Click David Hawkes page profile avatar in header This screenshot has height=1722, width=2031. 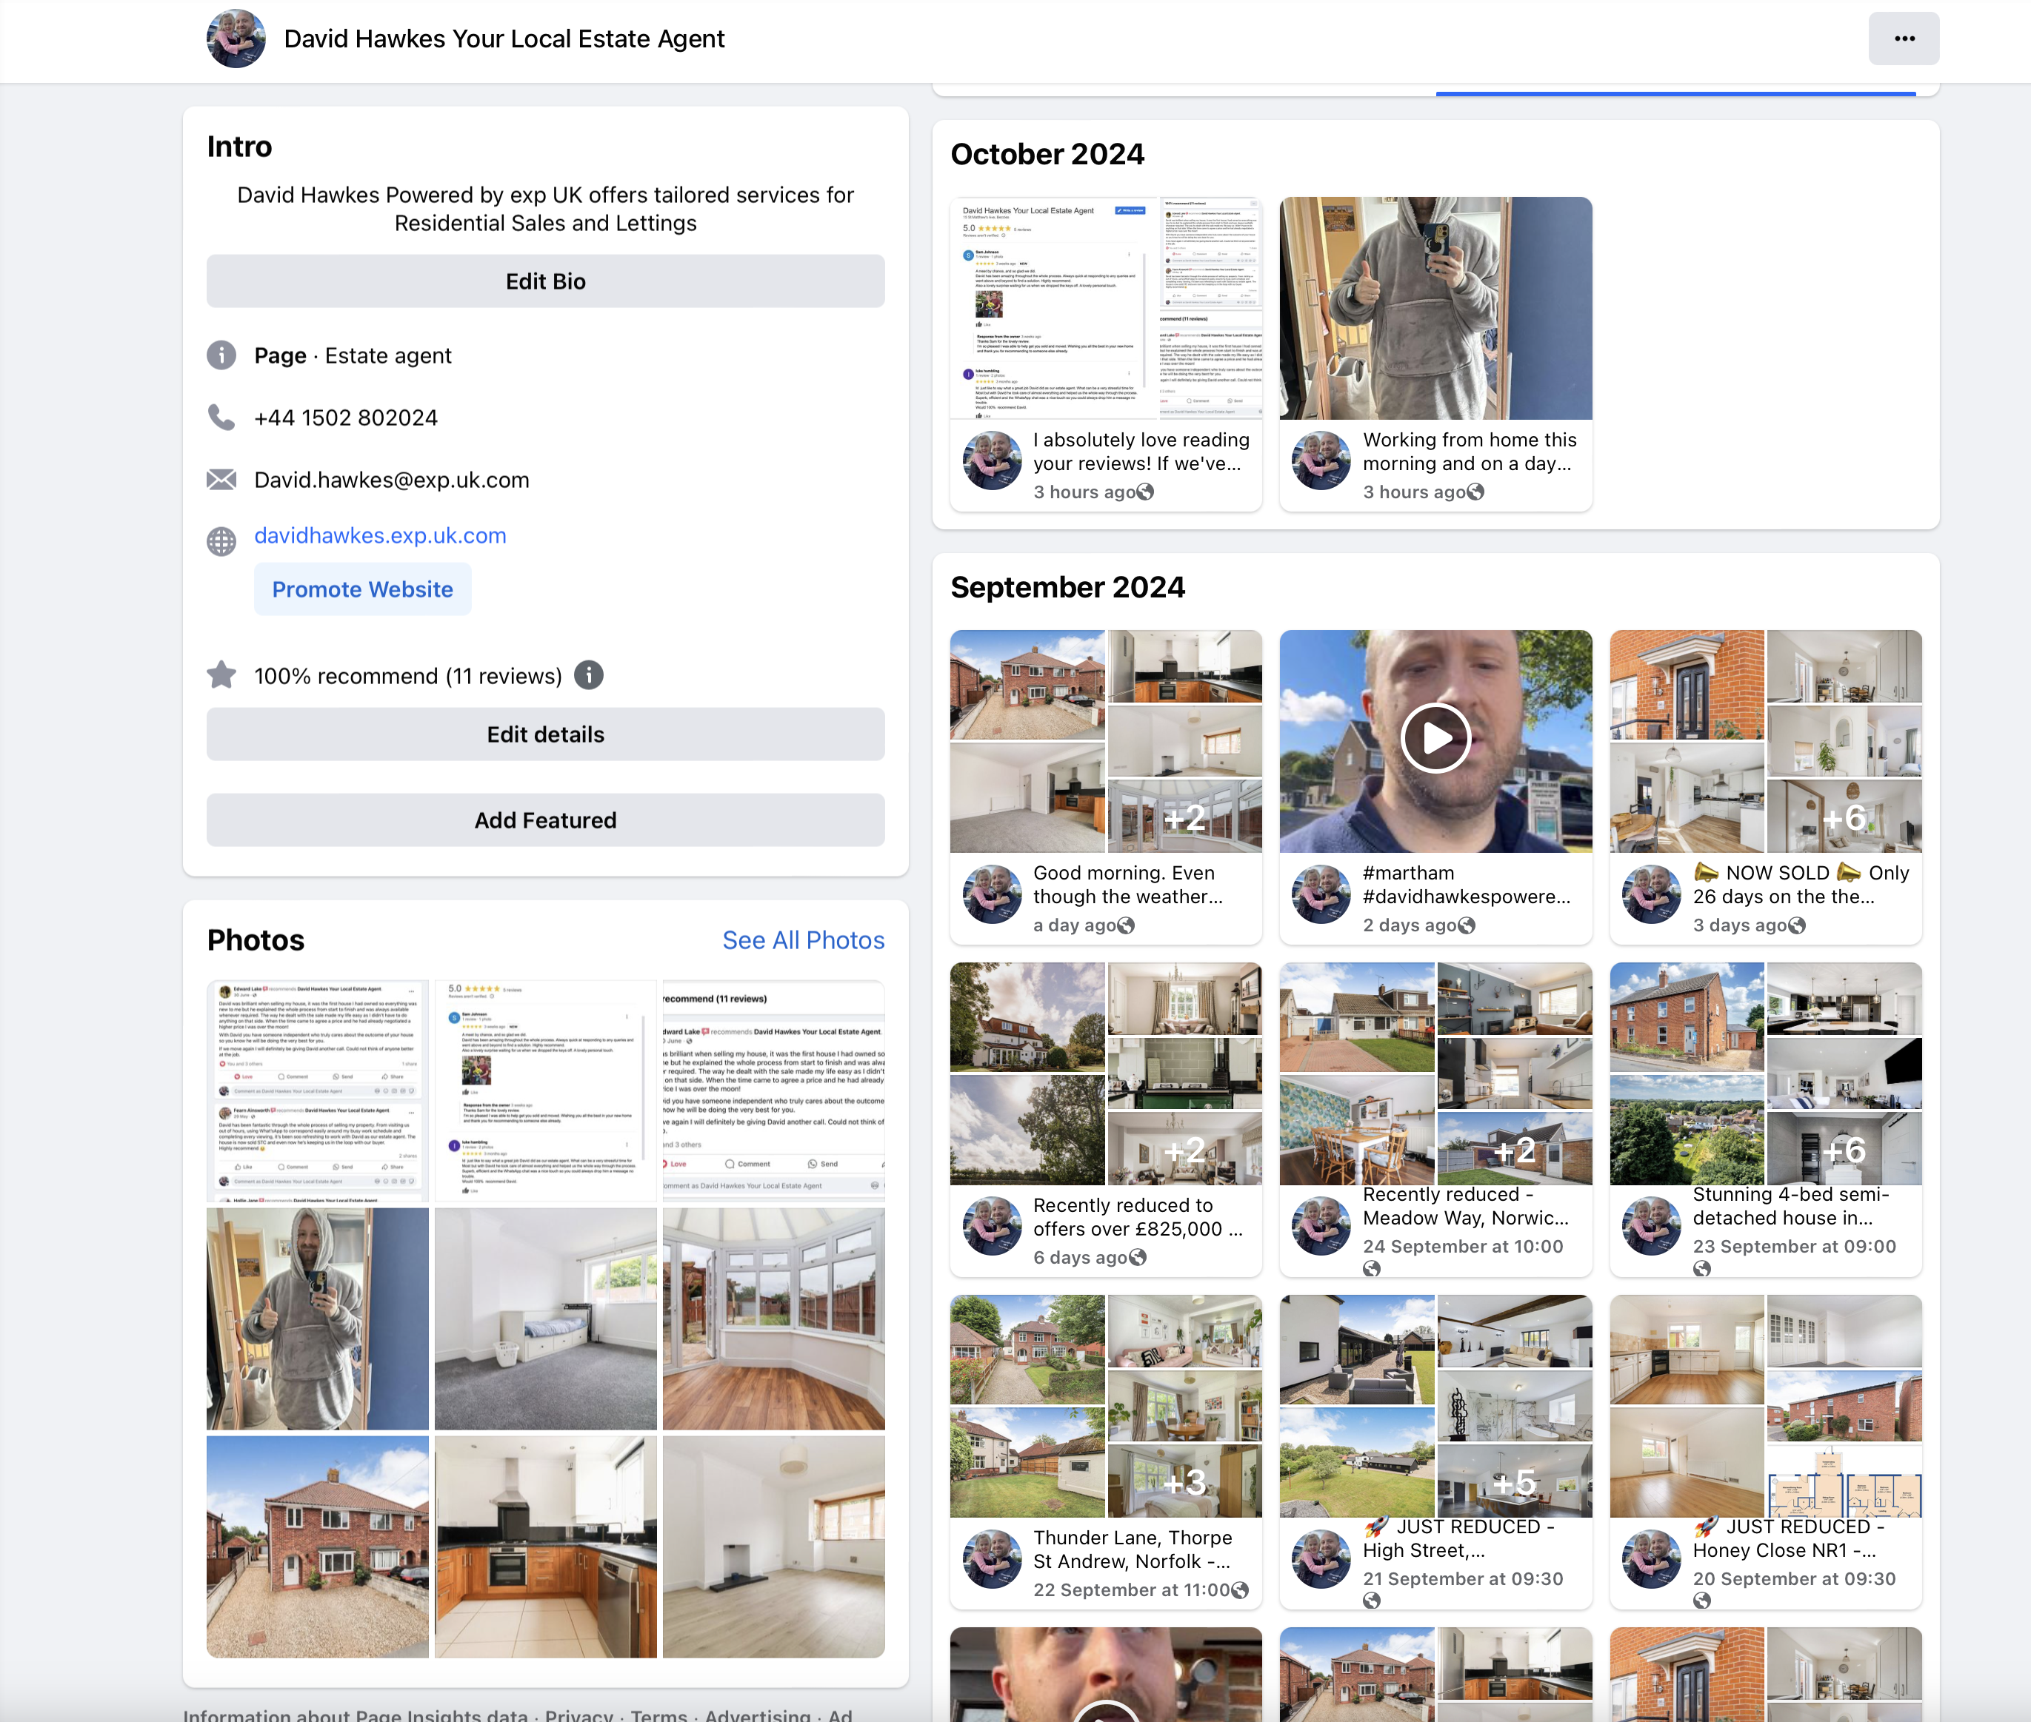pos(236,39)
